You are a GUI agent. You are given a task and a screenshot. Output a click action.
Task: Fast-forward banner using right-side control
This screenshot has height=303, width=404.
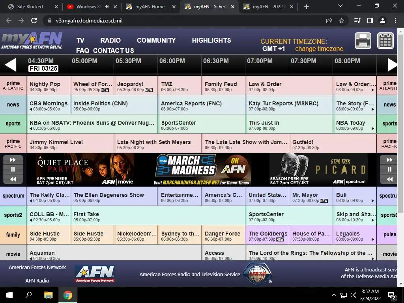coord(389,160)
